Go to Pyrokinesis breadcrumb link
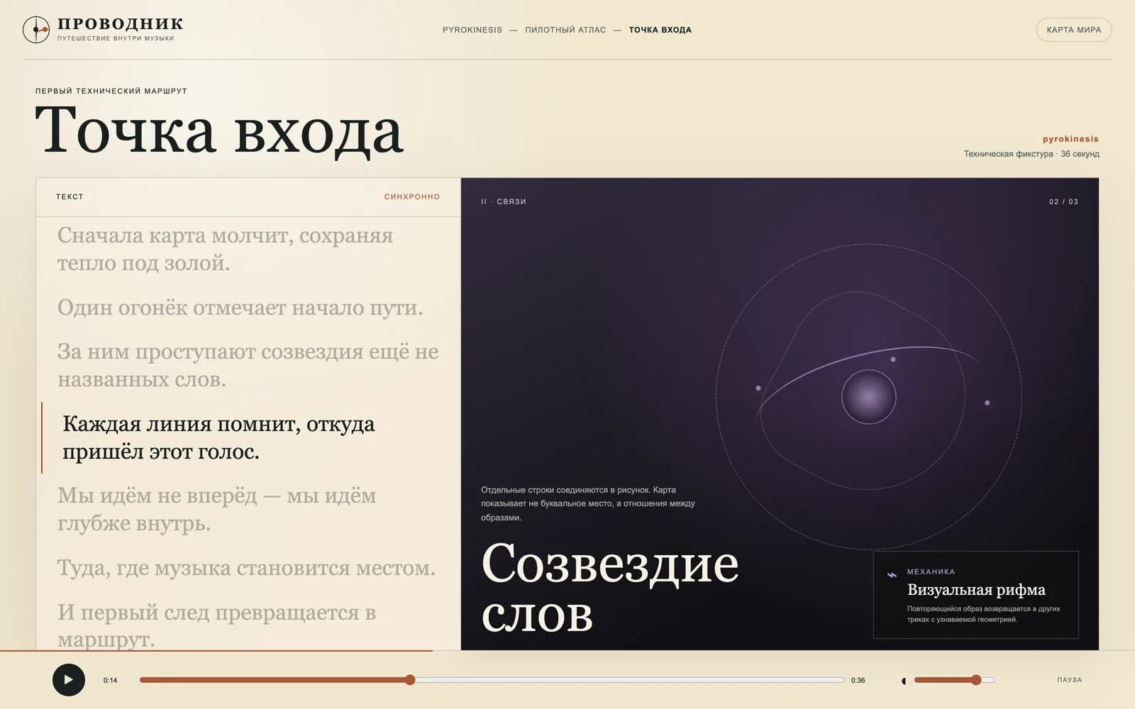This screenshot has height=709, width=1135. click(472, 30)
